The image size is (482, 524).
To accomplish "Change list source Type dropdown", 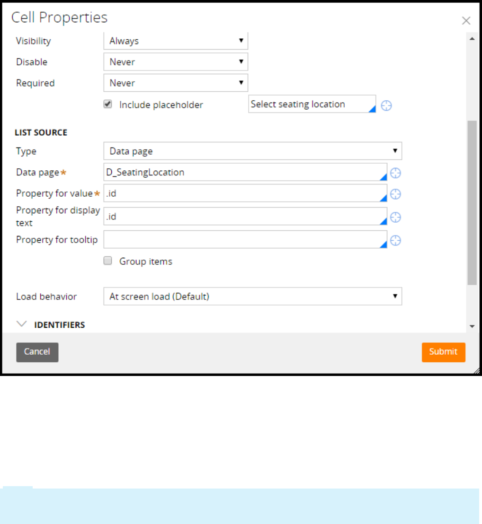I will [252, 151].
